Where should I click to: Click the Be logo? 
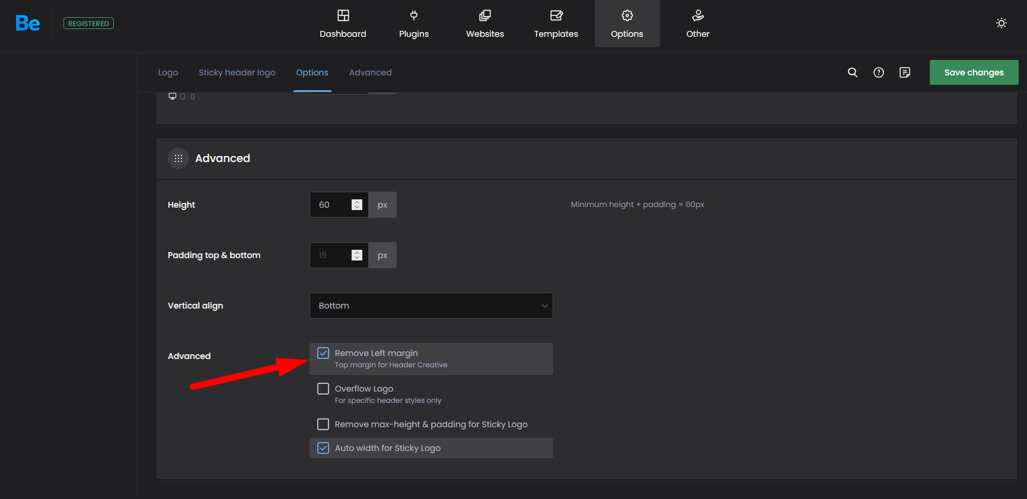(x=27, y=23)
